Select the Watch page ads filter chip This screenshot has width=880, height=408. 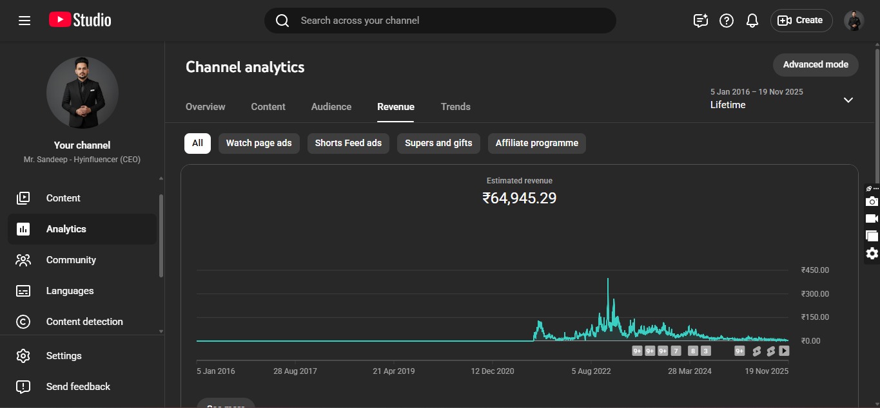coord(259,143)
